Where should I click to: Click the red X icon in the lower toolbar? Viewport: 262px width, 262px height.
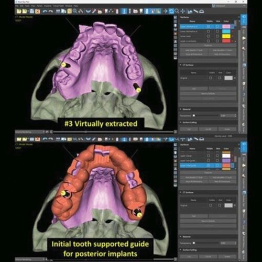coord(37,139)
